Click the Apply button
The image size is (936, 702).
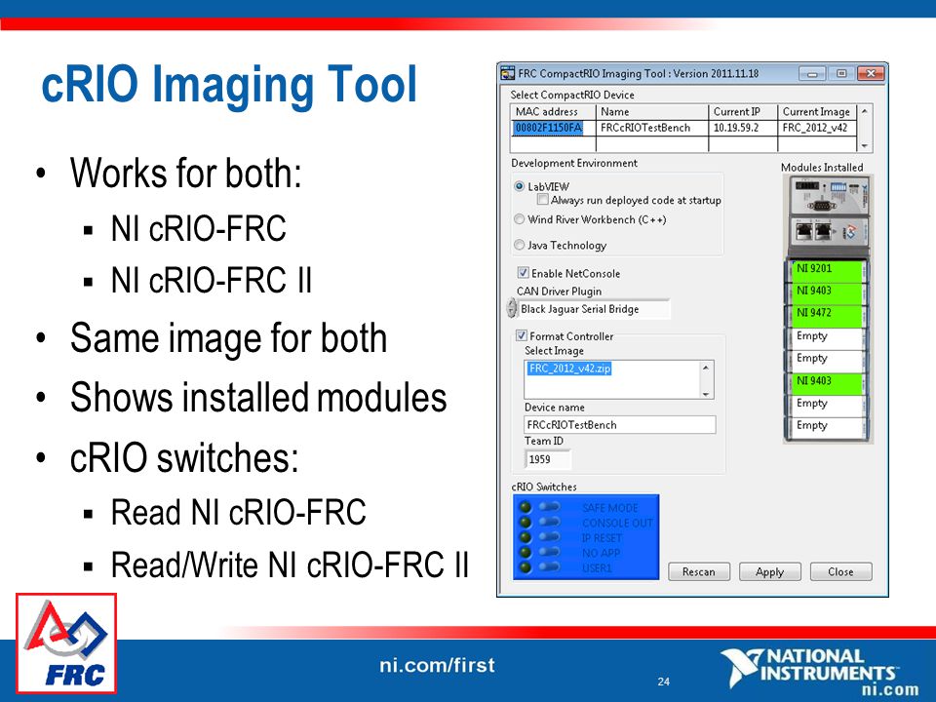click(769, 572)
